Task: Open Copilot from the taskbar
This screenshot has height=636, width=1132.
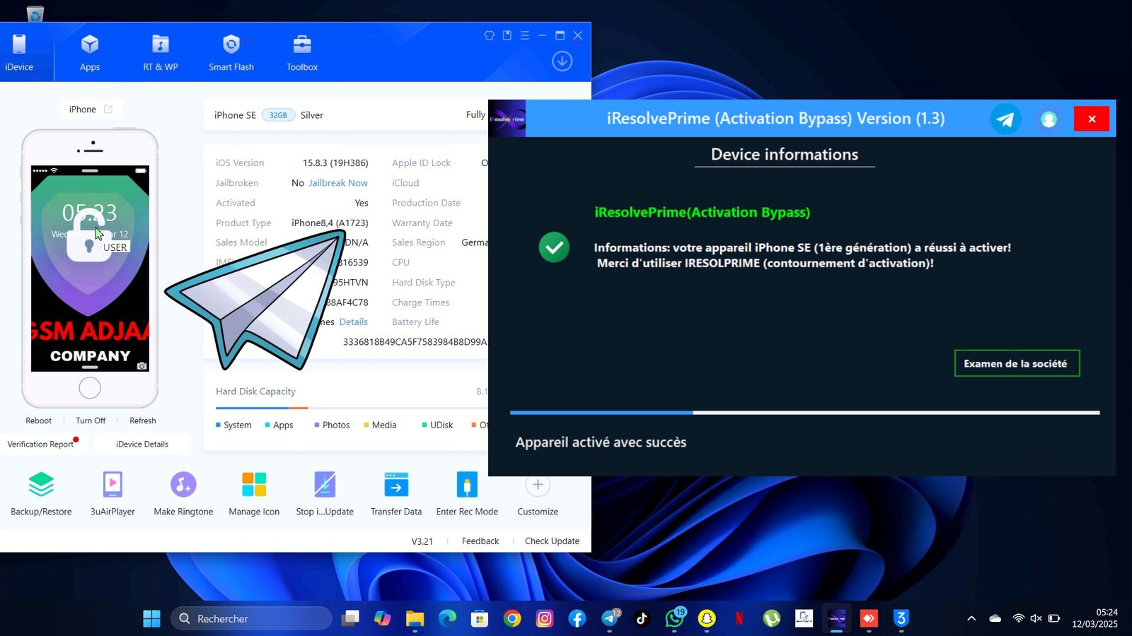Action: click(x=383, y=618)
